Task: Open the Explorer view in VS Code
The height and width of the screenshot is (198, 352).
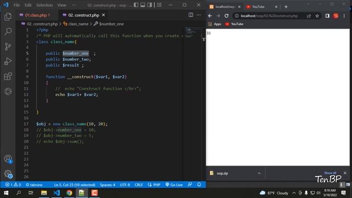Action: click(x=8, y=16)
